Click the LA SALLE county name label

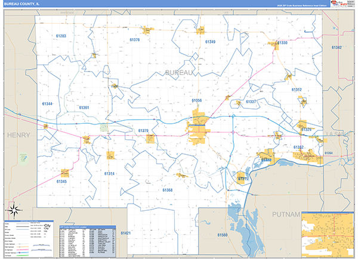[338, 135]
